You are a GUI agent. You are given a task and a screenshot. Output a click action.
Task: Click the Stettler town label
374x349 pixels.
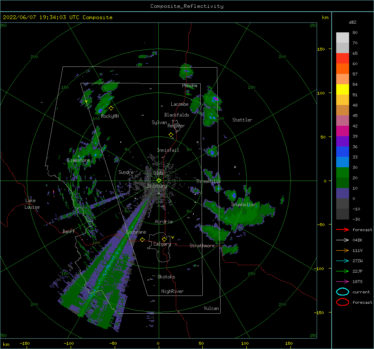point(242,120)
